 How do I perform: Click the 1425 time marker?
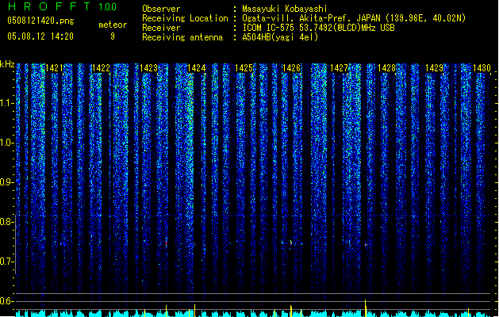point(244,68)
